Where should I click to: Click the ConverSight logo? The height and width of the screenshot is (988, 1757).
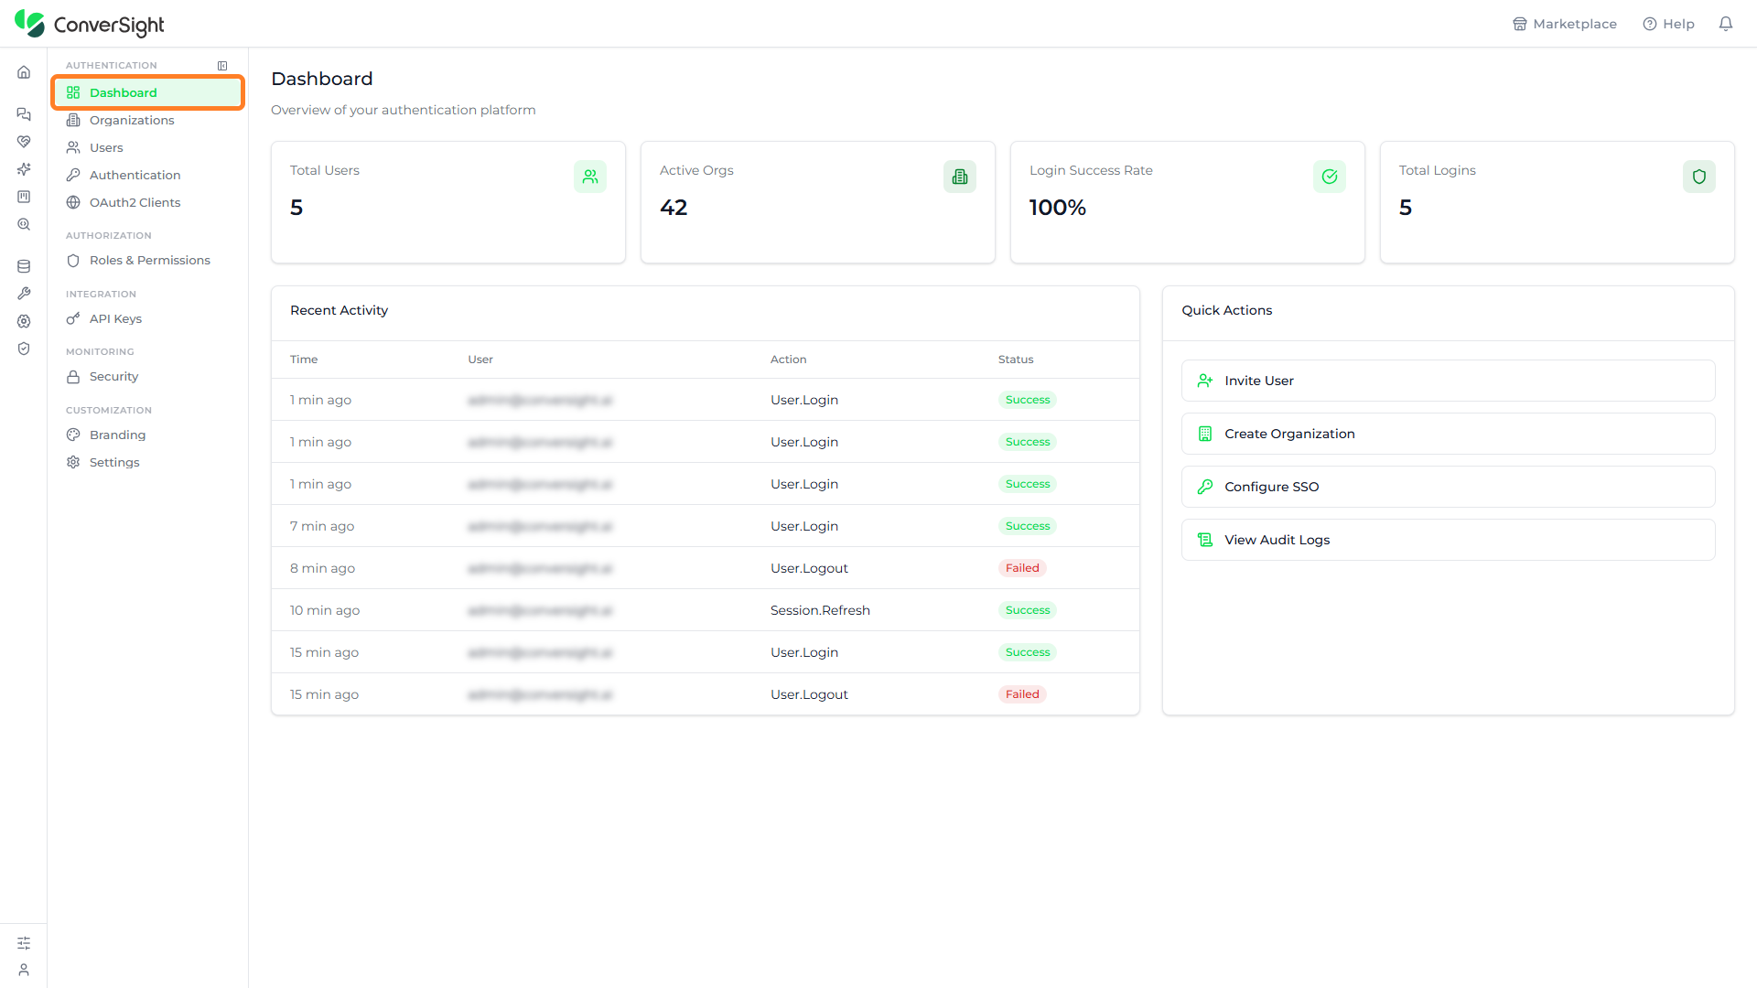pos(90,24)
